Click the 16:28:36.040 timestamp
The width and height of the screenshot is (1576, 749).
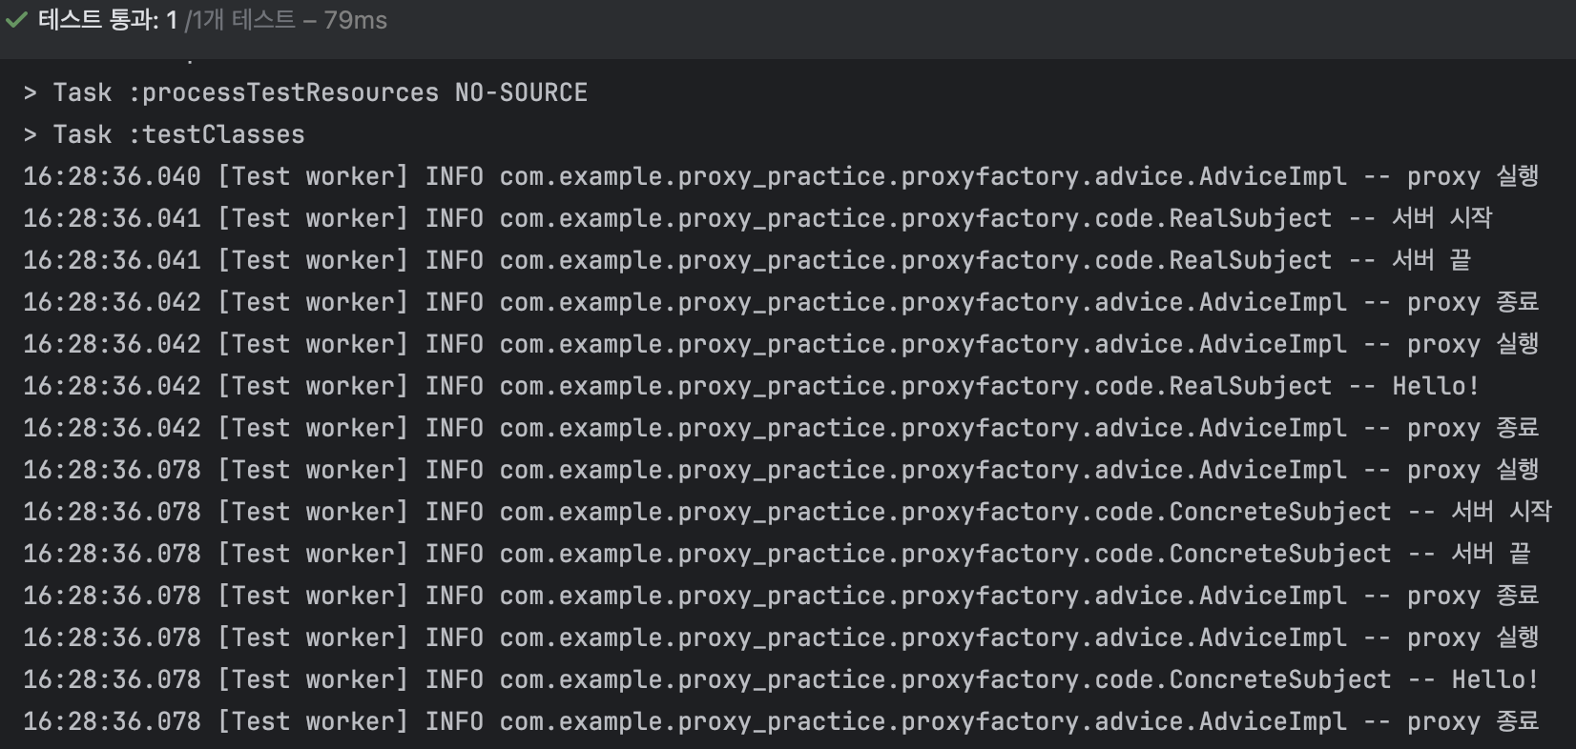point(110,175)
